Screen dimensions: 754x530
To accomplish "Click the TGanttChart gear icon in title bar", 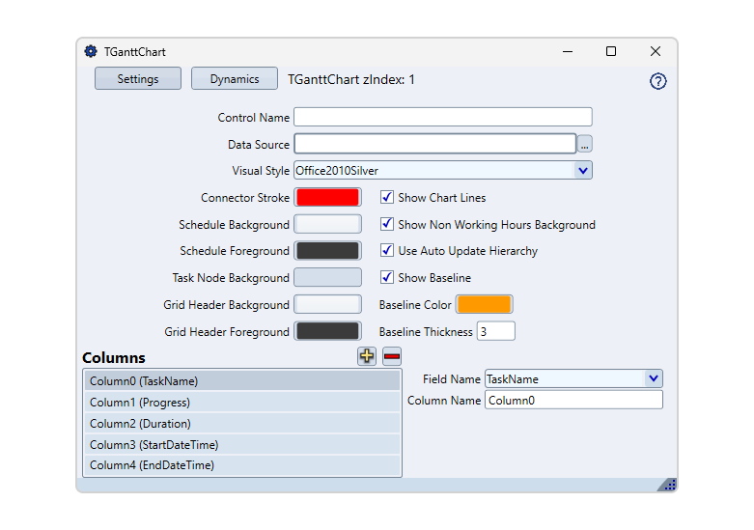I will click(x=91, y=51).
